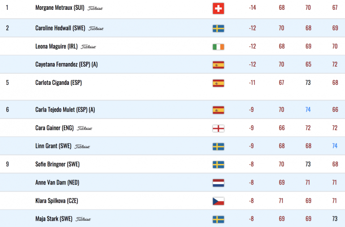This screenshot has height=227, width=345.
Task: Select Linn Grant (SWE) name
Action: pos(53,146)
